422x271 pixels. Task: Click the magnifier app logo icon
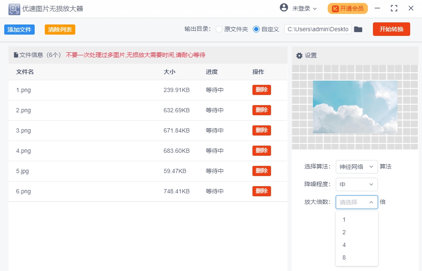(13, 8)
